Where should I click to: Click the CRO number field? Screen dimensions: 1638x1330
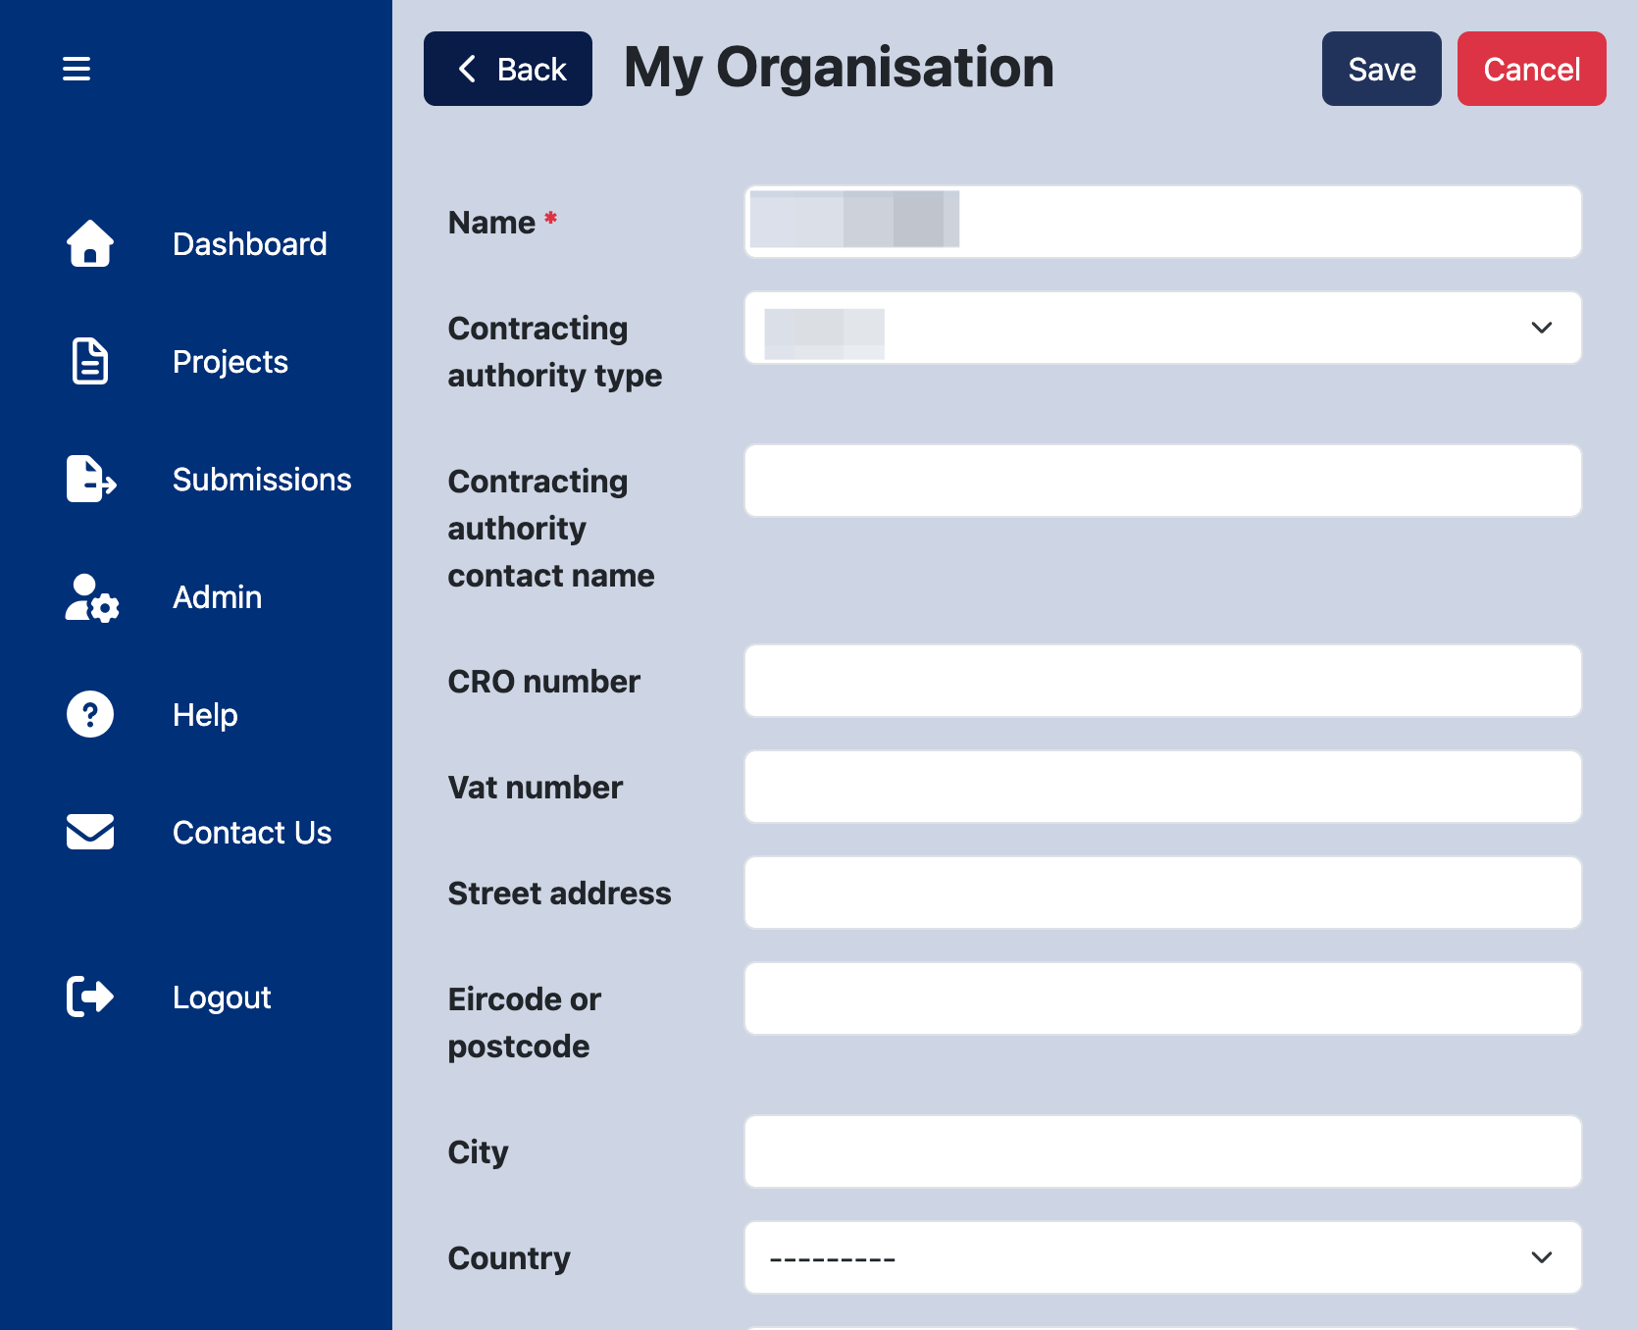click(x=1163, y=681)
